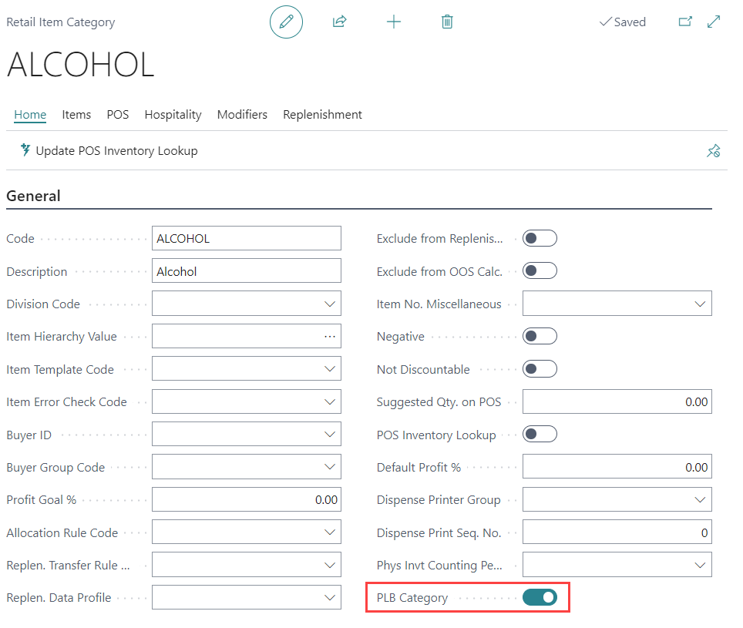Click into the Description text field
Image resolution: width=743 pixels, height=628 pixels.
[246, 271]
